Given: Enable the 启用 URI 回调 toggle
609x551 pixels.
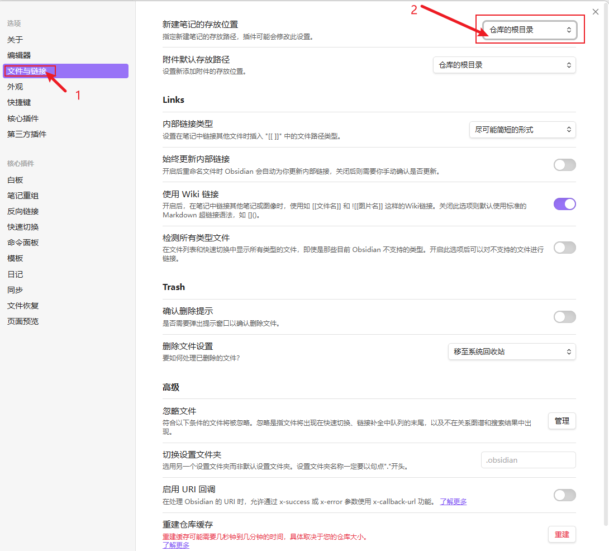Looking at the screenshot, I should coord(564,495).
